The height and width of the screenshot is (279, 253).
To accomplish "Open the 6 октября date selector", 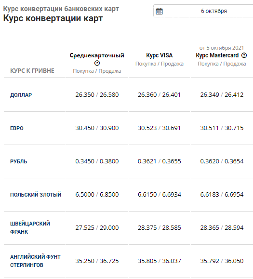I will click(203, 11).
